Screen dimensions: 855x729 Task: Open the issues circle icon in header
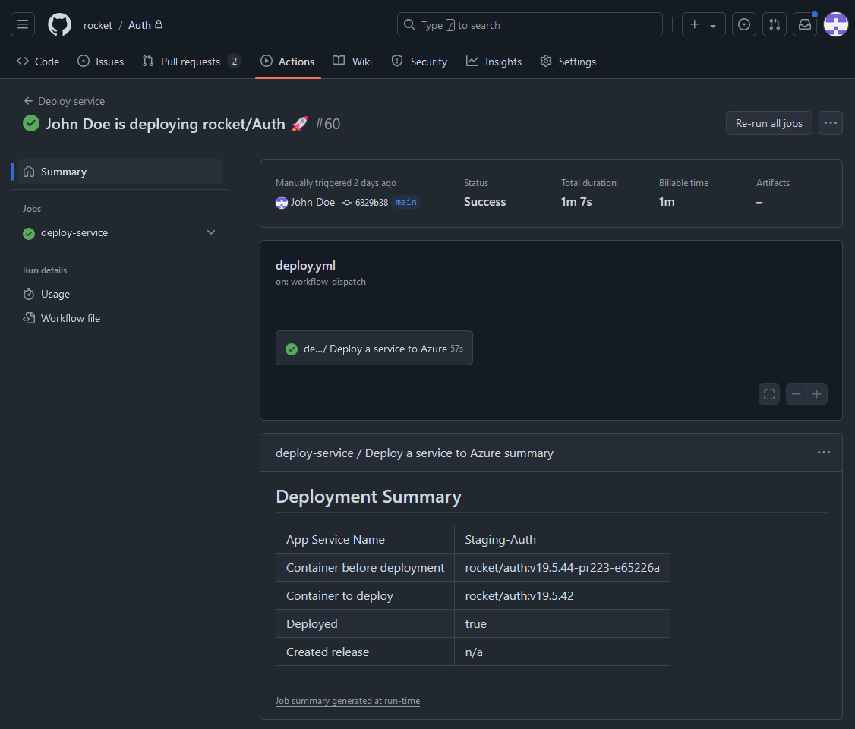pos(744,24)
